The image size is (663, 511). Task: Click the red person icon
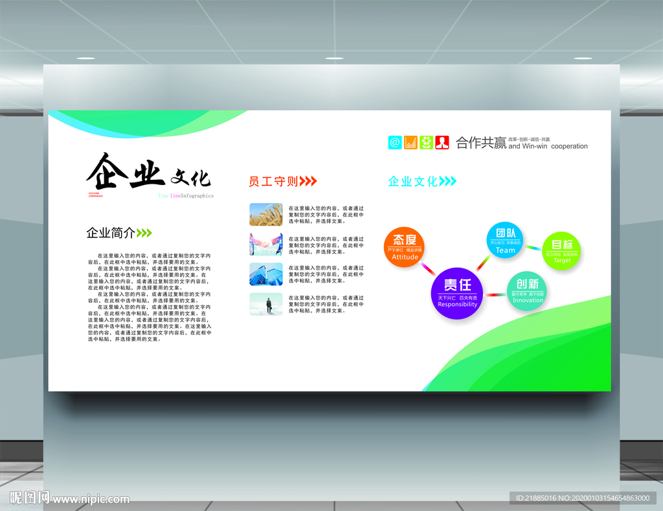click(442, 142)
